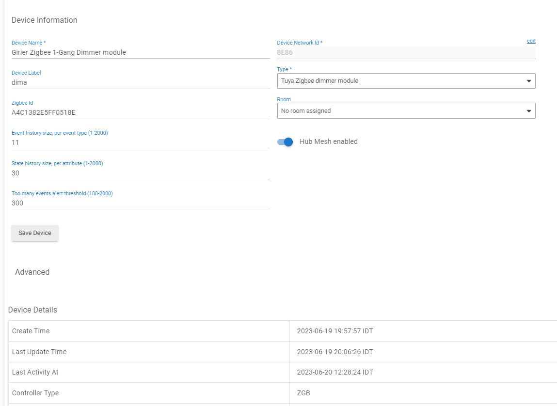The image size is (557, 406).
Task: Click the Controller Type row label
Action: pyautogui.click(x=35, y=393)
